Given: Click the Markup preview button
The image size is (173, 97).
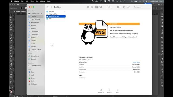Looking at the screenshot, I should [x=109, y=91].
